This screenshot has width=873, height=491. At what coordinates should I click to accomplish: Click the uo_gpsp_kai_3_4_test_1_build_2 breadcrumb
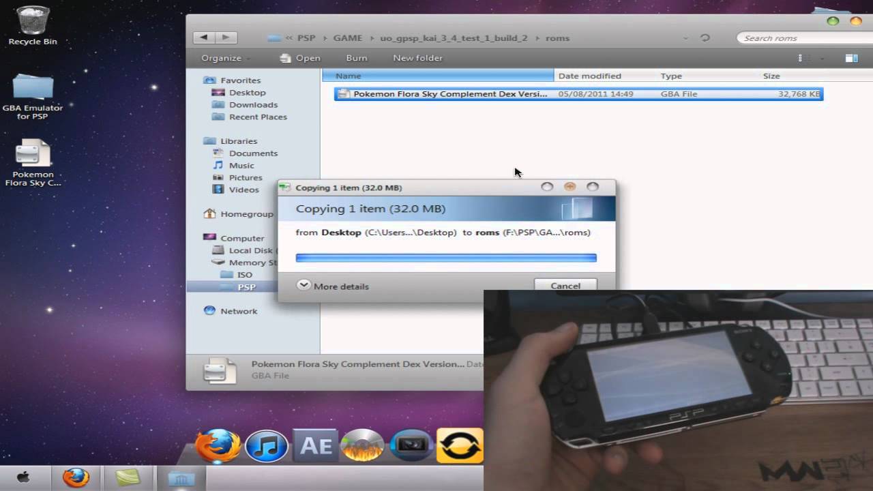[454, 38]
